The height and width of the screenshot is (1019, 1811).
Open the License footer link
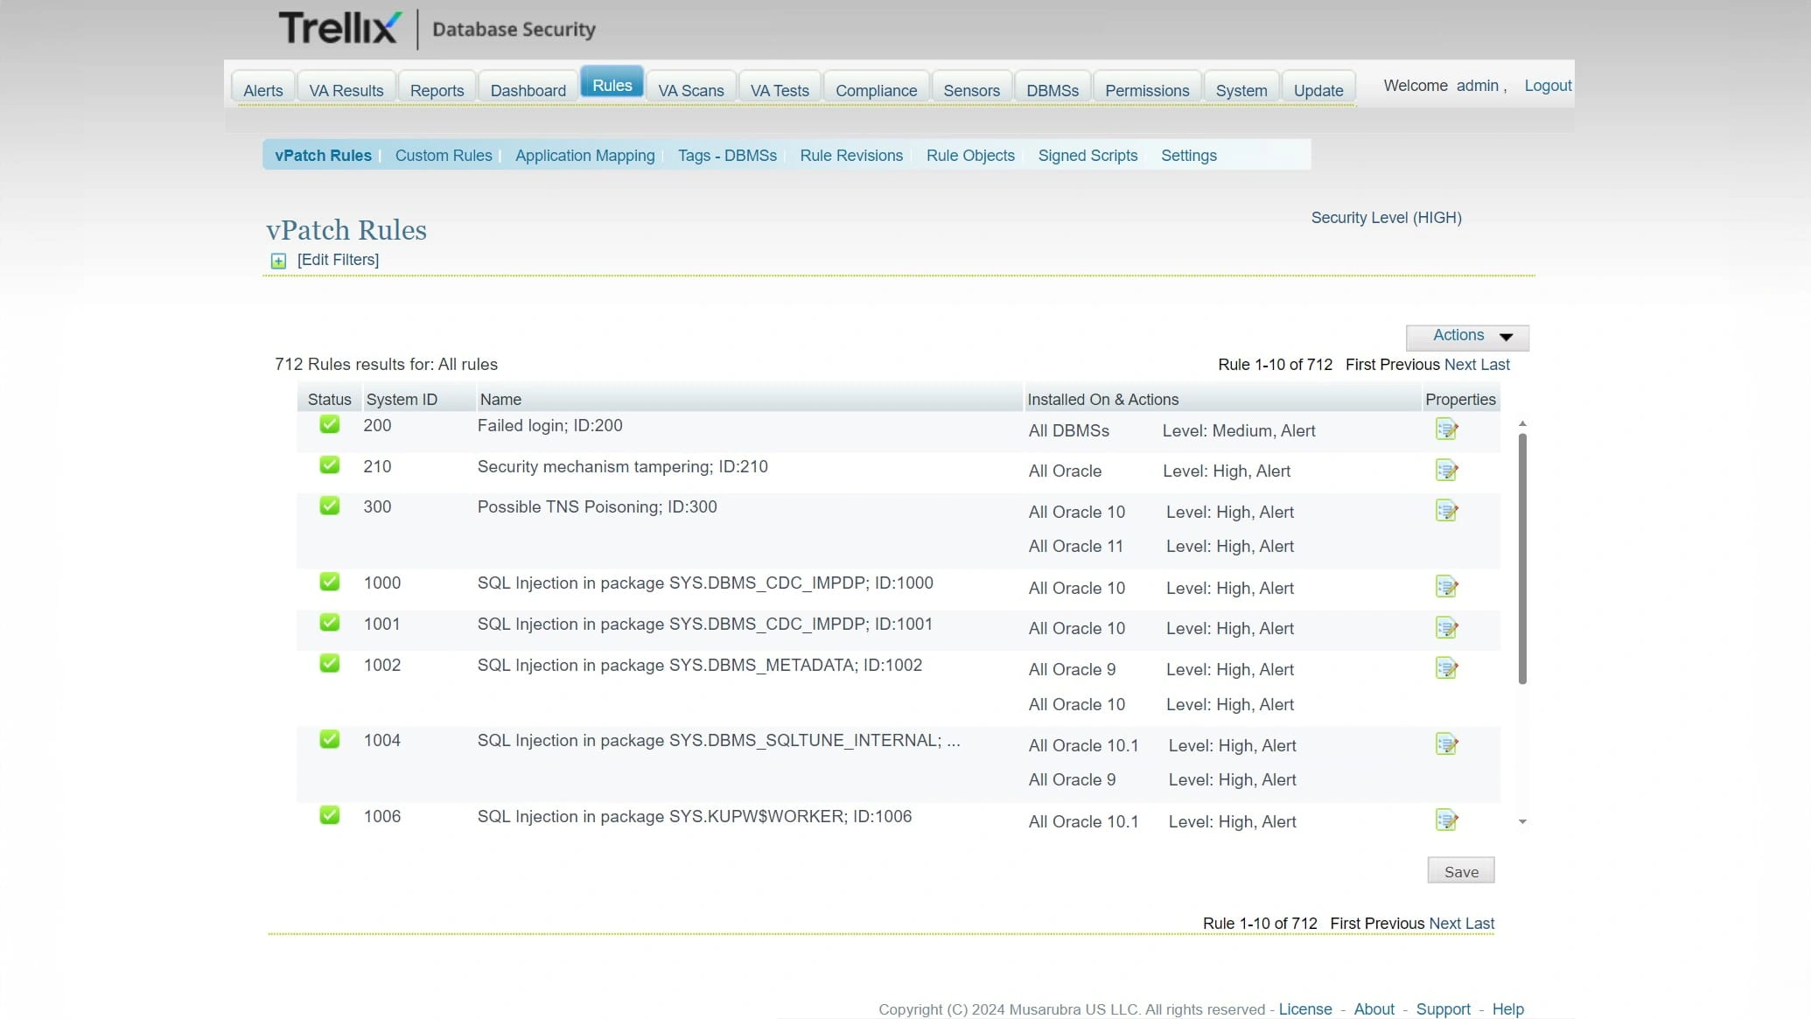pos(1305,1009)
